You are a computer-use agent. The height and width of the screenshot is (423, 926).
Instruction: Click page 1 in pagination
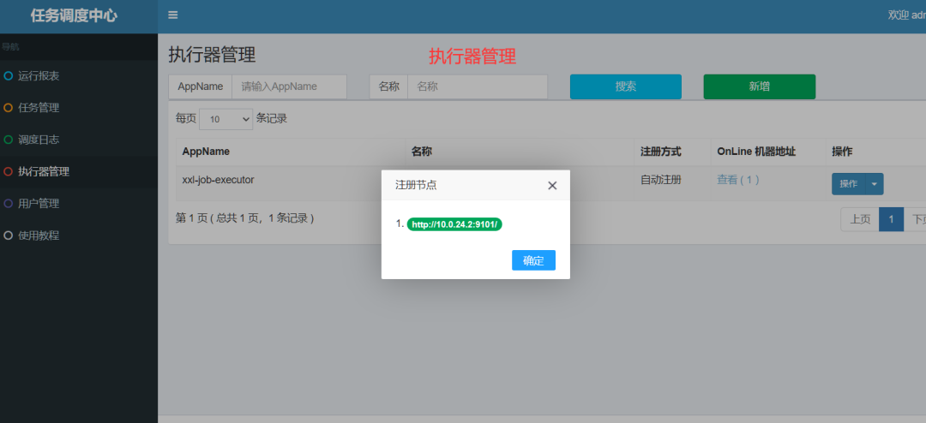pos(891,219)
